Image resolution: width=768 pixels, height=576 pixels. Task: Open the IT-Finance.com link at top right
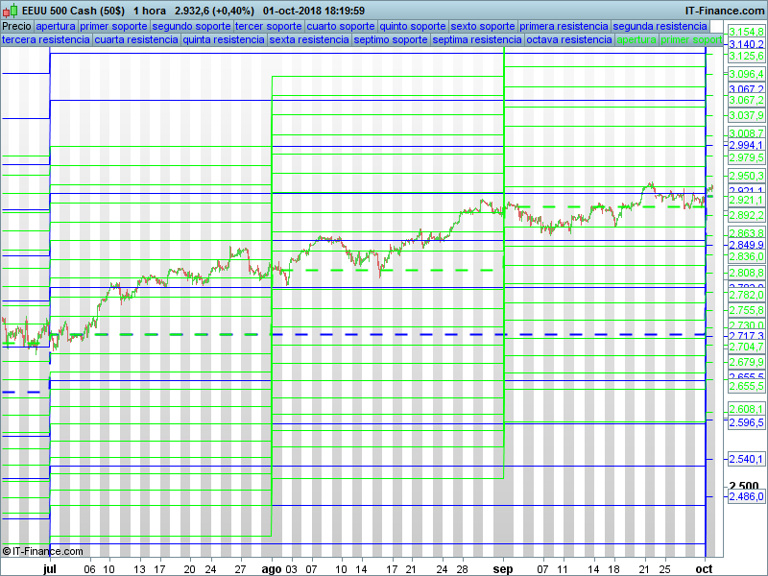tap(725, 11)
